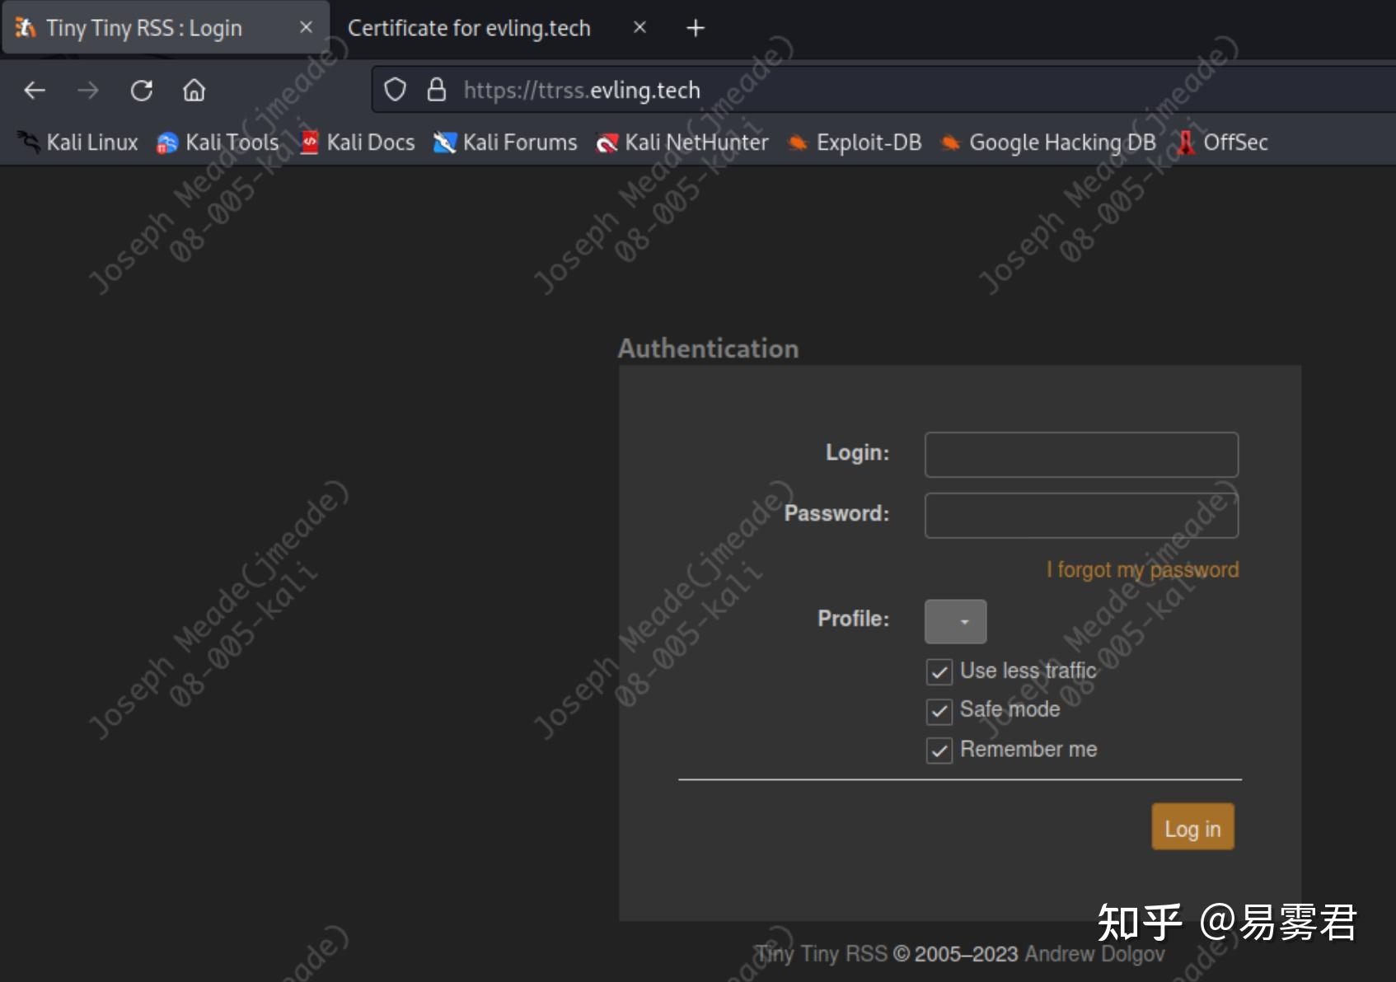This screenshot has width=1396, height=982.
Task: Uncheck Use less traffic checkbox
Action: tap(939, 672)
